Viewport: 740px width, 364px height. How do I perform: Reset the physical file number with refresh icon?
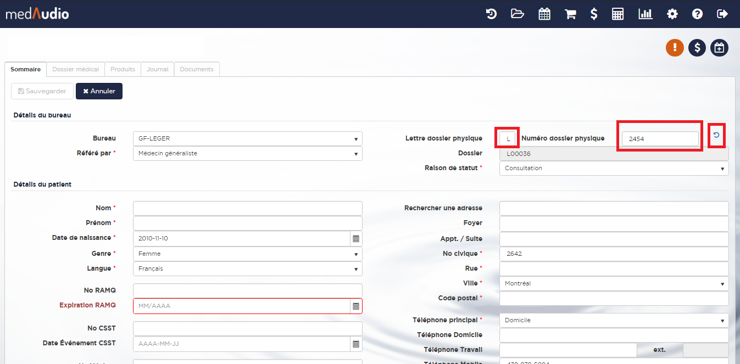tap(716, 135)
